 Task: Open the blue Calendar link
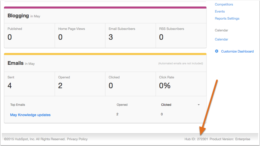coord(221,39)
